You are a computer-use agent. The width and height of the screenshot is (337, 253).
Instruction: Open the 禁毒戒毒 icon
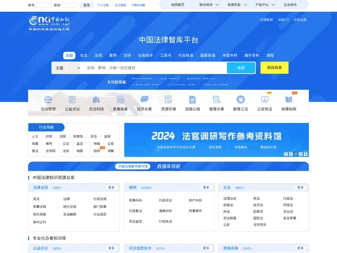pos(120,100)
